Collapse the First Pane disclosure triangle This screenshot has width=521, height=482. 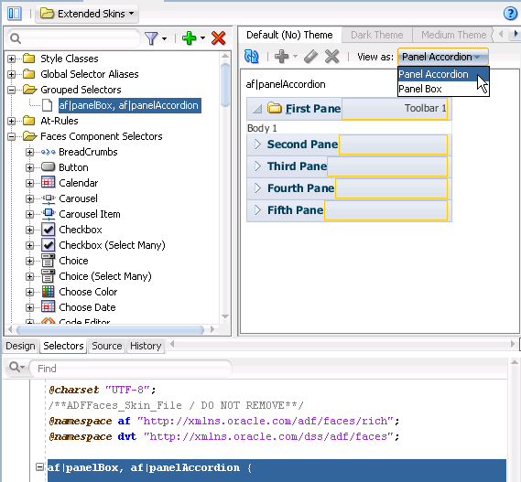[257, 109]
